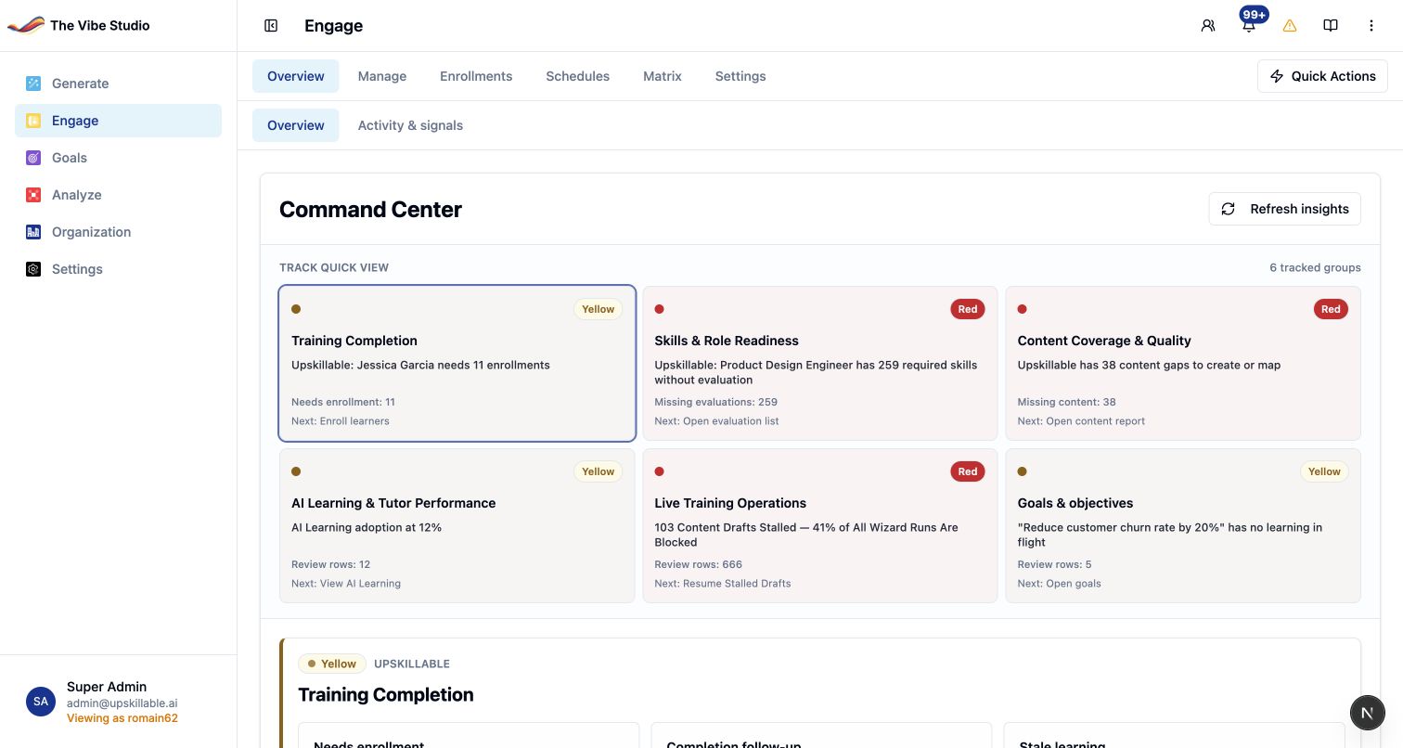Screen dimensions: 1403x748
Task: Click 'Needs enrollment: 11' text
Action: click(343, 402)
